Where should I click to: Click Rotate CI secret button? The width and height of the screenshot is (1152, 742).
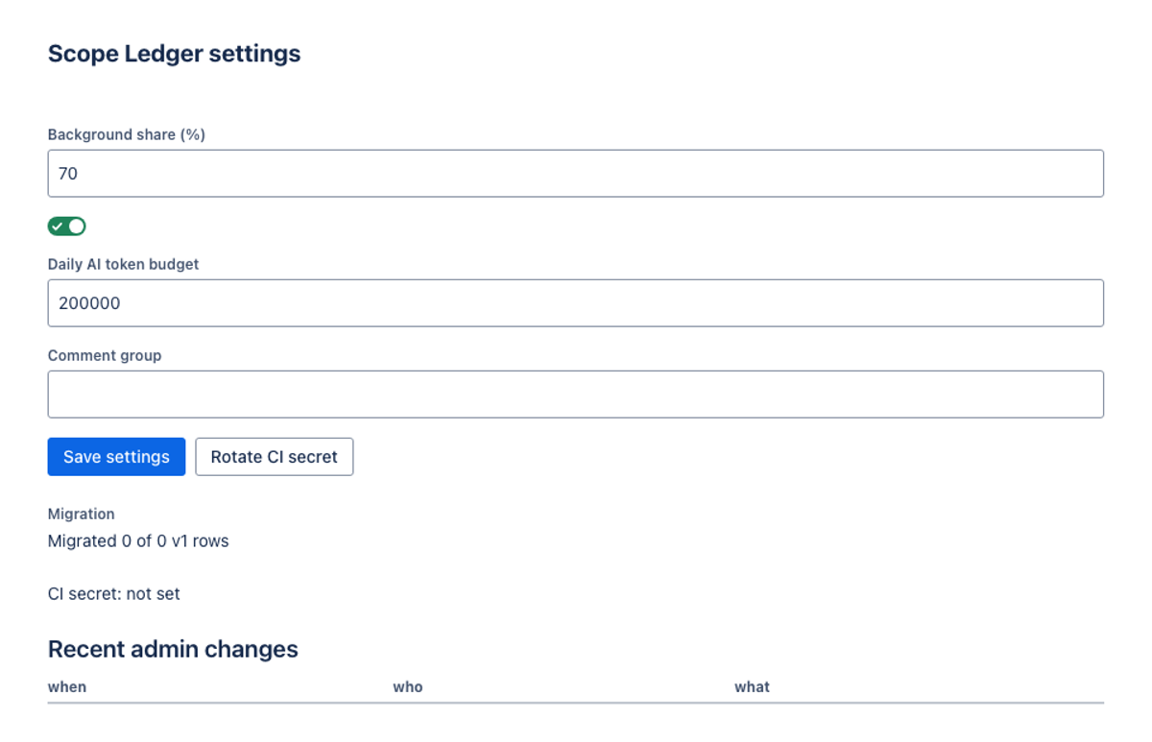(274, 457)
